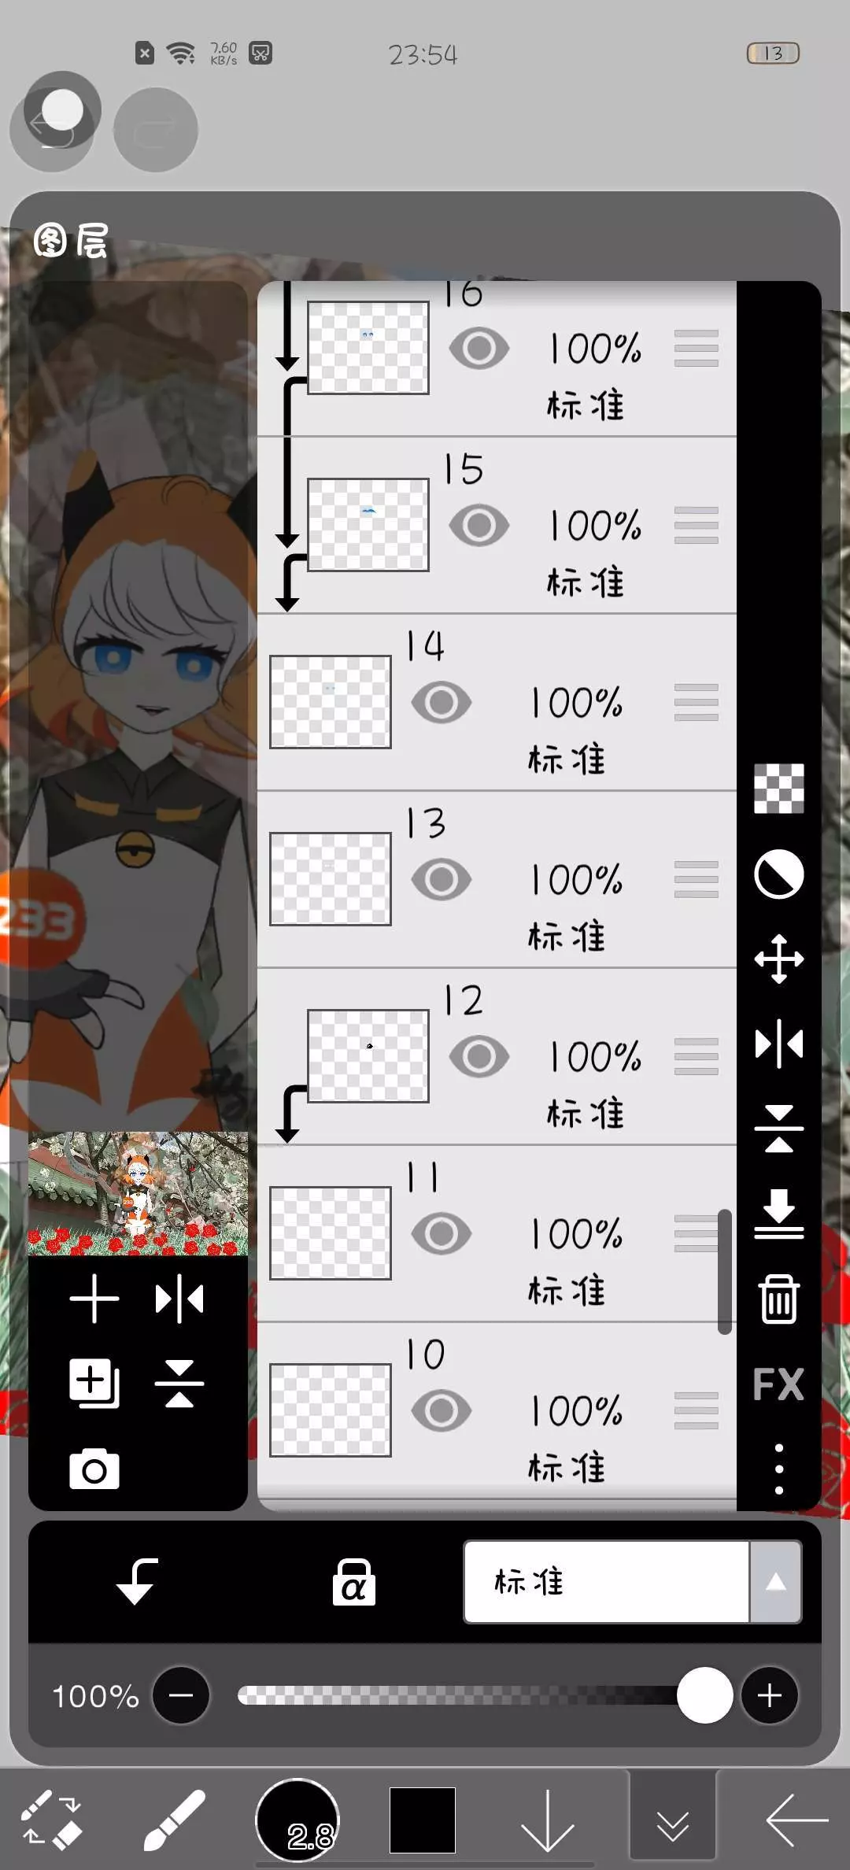The width and height of the screenshot is (850, 1870).
Task: Hide layer 10 using eye icon
Action: [x=441, y=1410]
